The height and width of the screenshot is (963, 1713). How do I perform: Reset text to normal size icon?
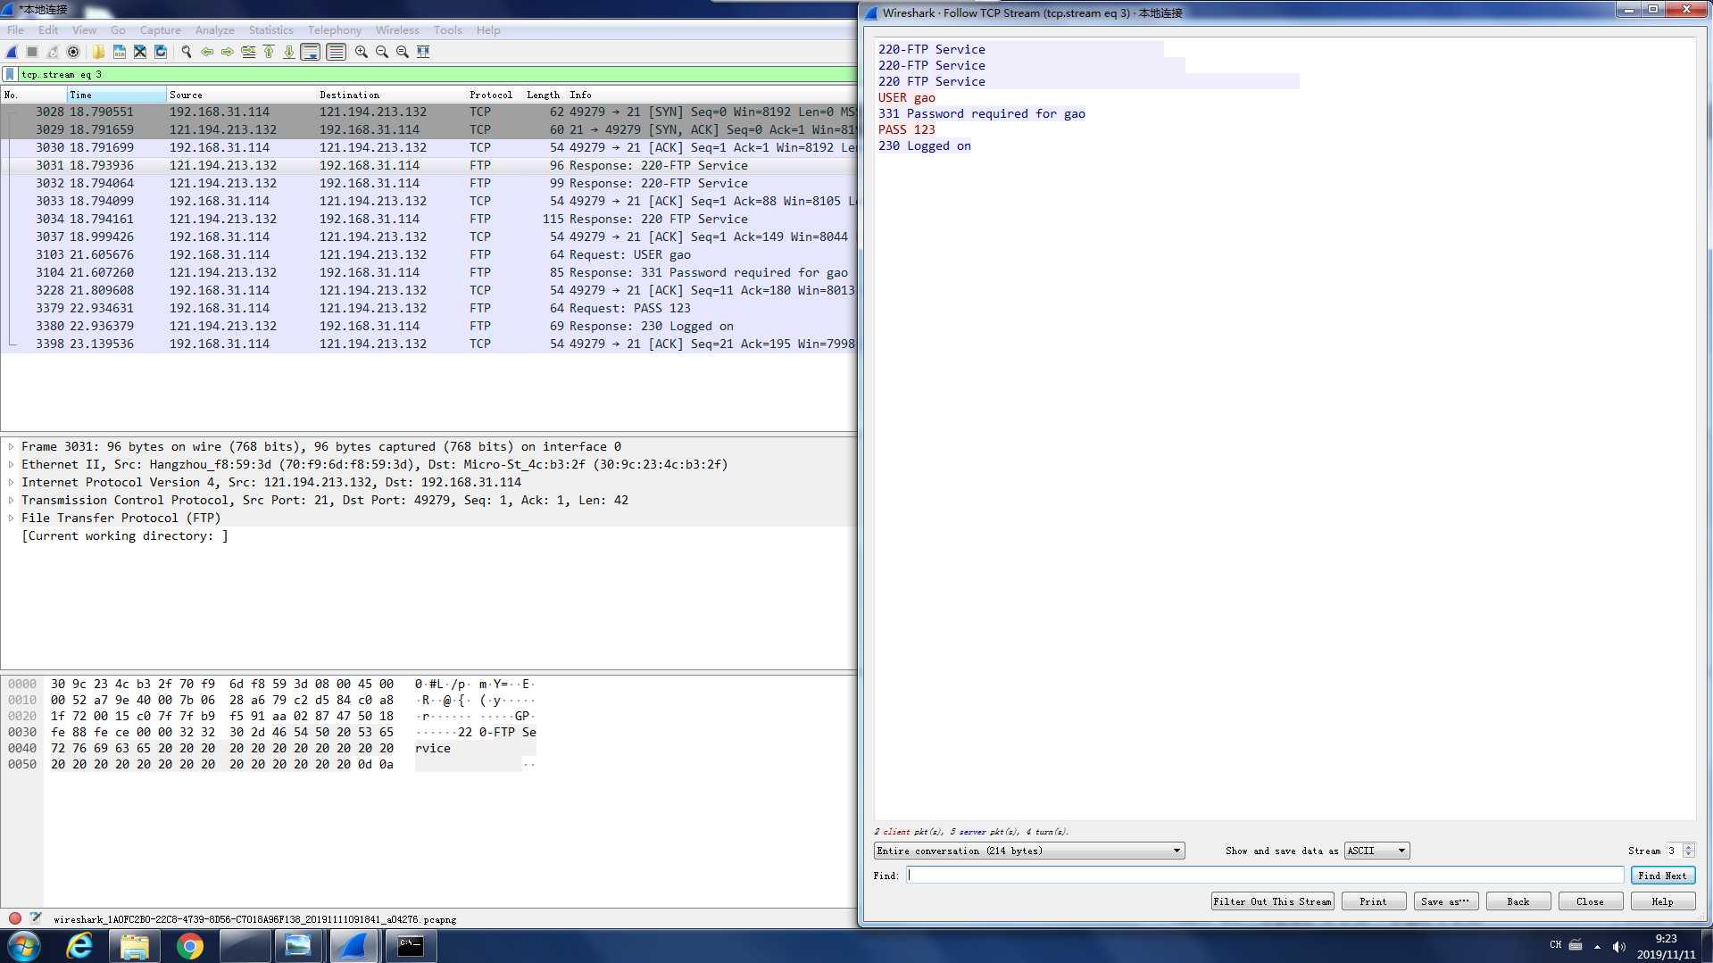[403, 52]
